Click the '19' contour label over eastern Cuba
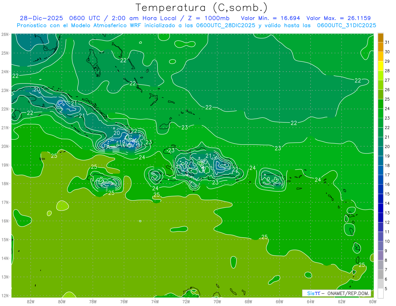The width and height of the screenshot is (396, 306). pyautogui.click(x=122, y=142)
